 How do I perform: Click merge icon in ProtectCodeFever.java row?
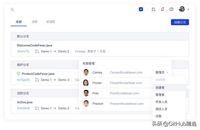point(37,80)
